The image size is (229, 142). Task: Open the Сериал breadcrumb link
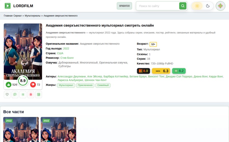[x=17, y=16]
